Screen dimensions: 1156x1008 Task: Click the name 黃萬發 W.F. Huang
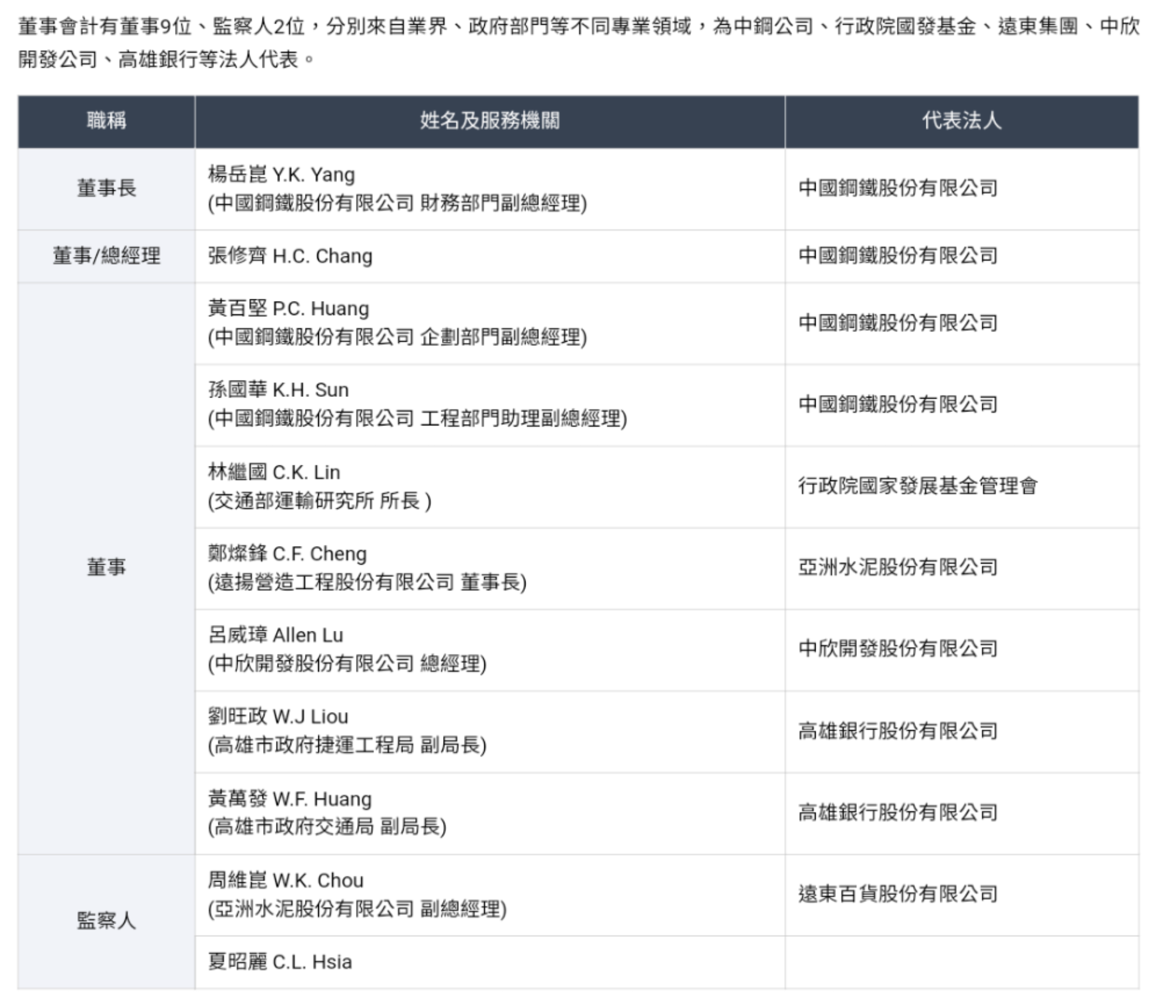tap(290, 798)
